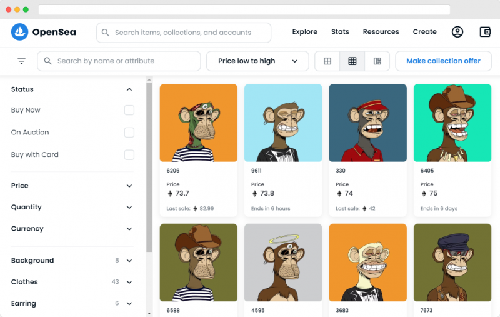Click Ethereum icon beside last sale 42
500x317 pixels.
pyautogui.click(x=364, y=209)
